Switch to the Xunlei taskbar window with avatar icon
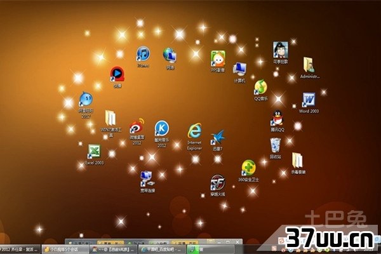The image size is (381, 254). point(113,250)
